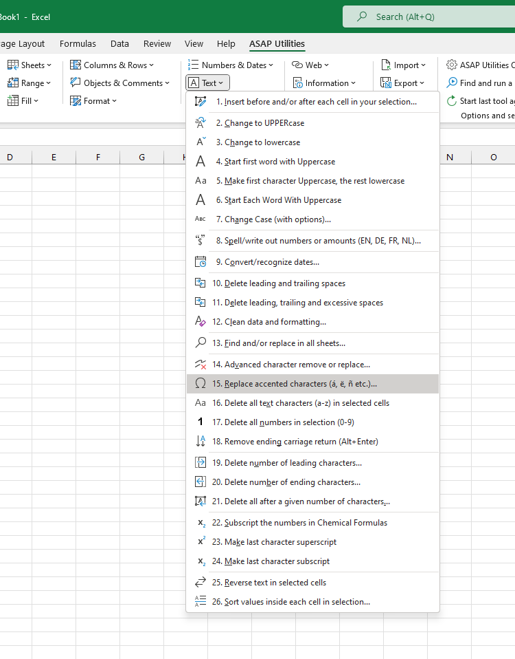Click magnifier icon for Find and/or replace in all sheets
The image size is (515, 659).
point(201,343)
